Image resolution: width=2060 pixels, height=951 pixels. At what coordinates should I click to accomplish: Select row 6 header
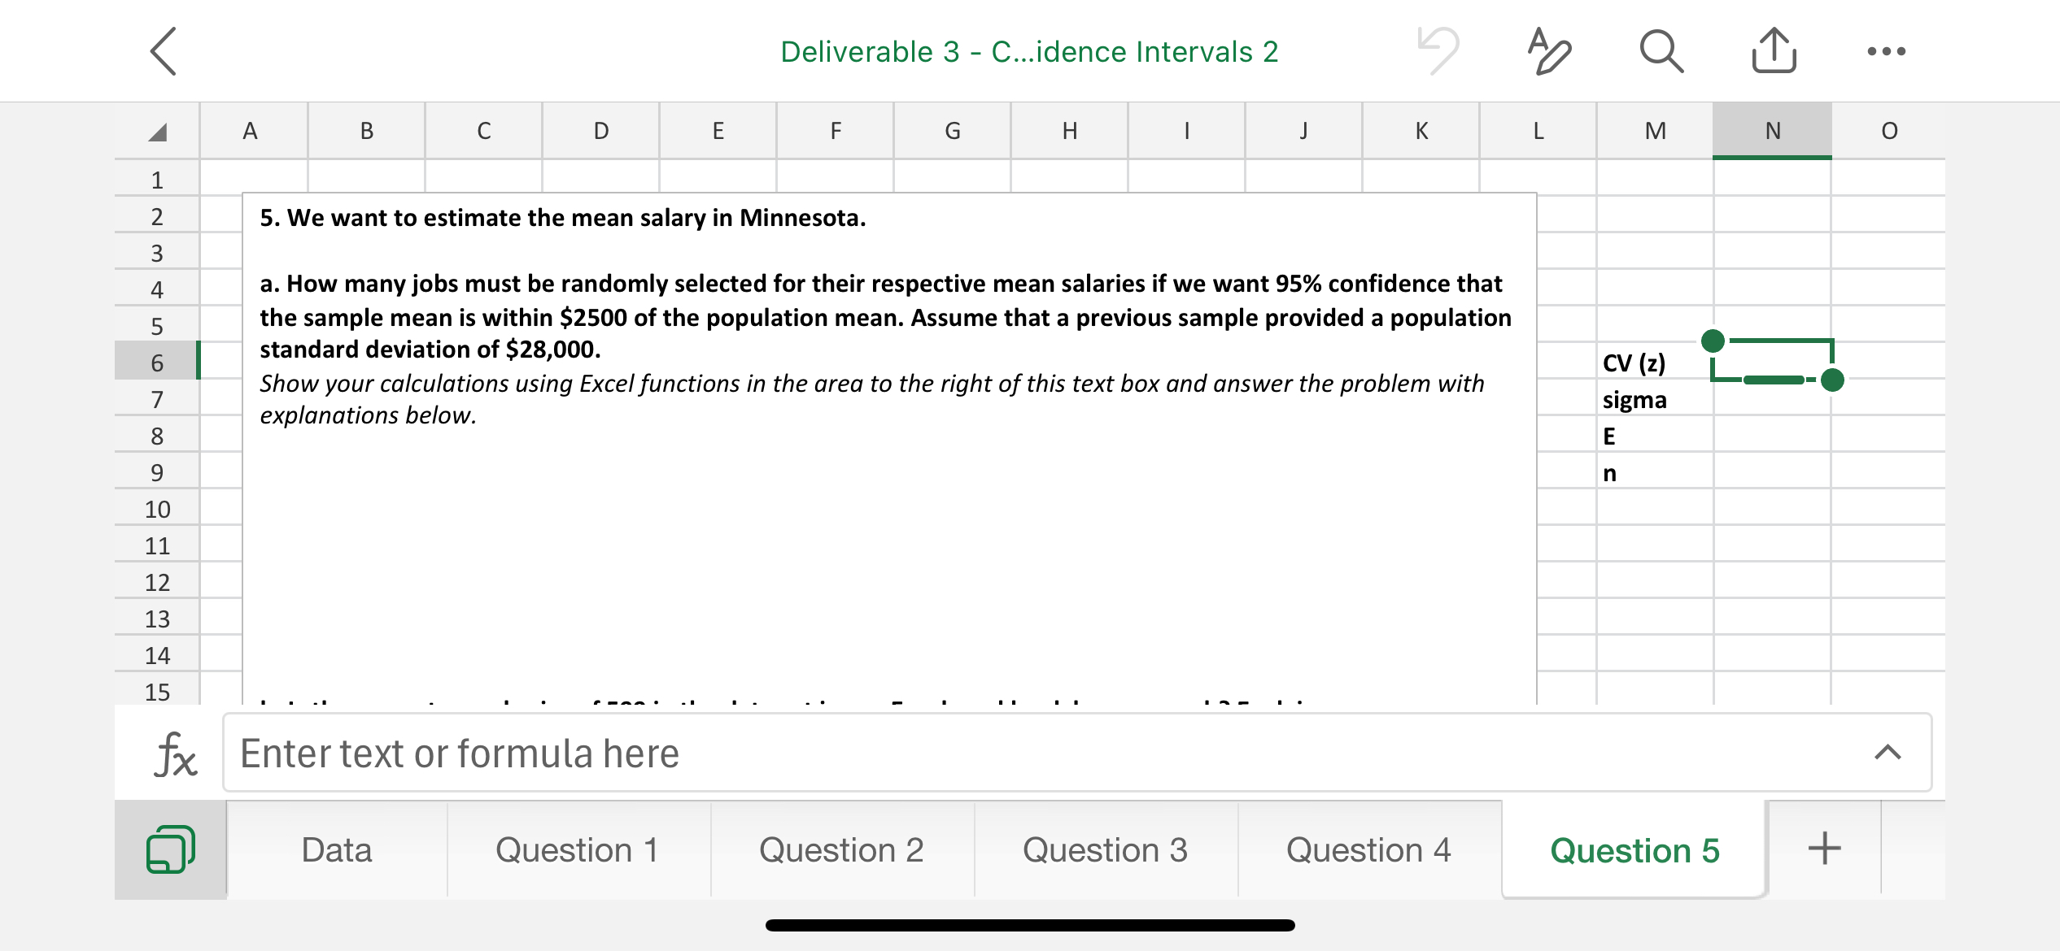click(156, 361)
